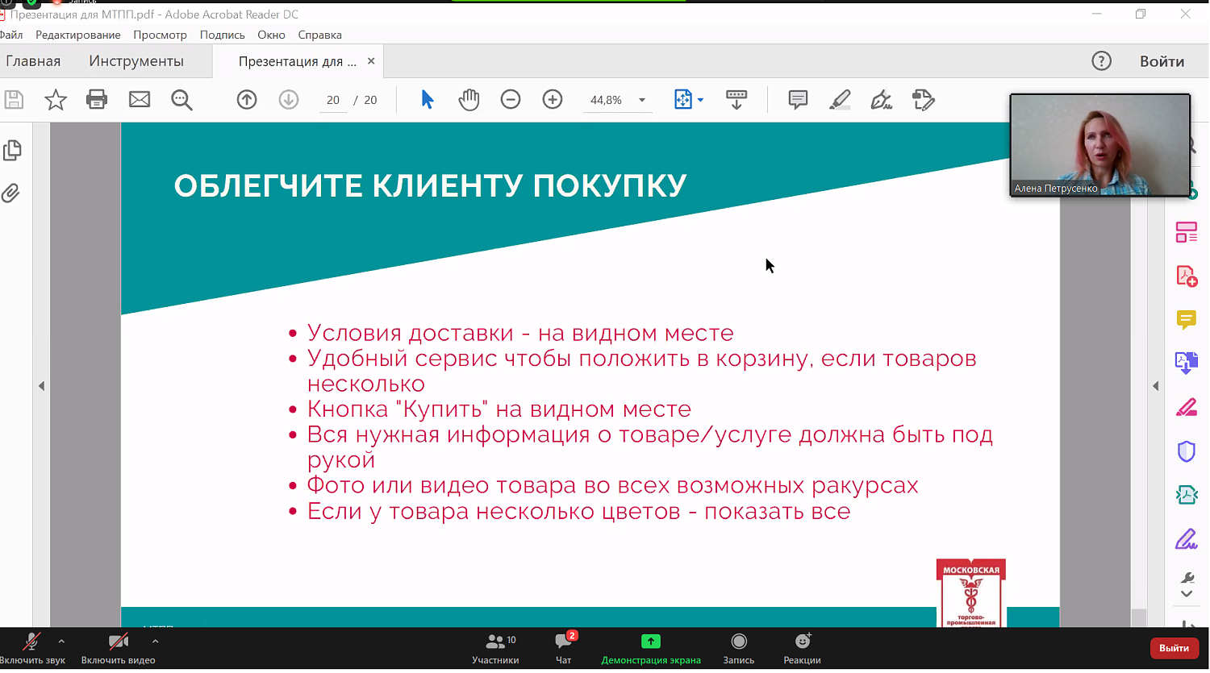This screenshot has height=673, width=1210.
Task: Switch to the Главная tab
Action: pos(33,61)
